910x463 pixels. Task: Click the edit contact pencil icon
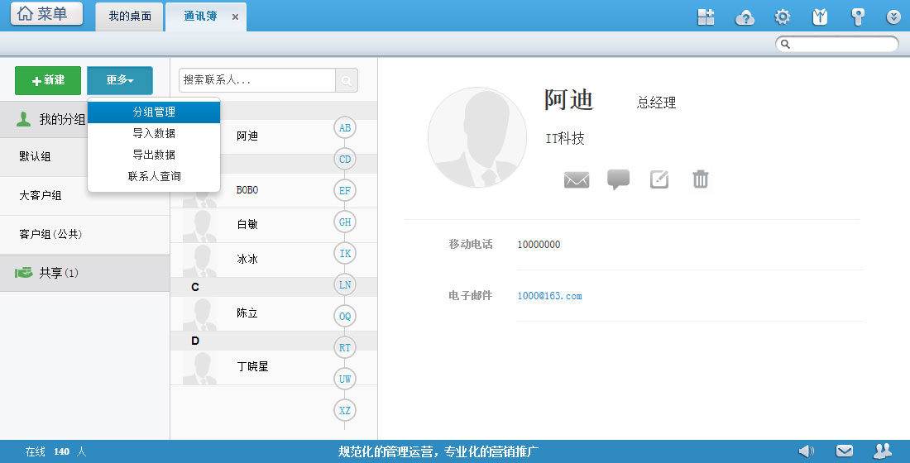(x=659, y=179)
